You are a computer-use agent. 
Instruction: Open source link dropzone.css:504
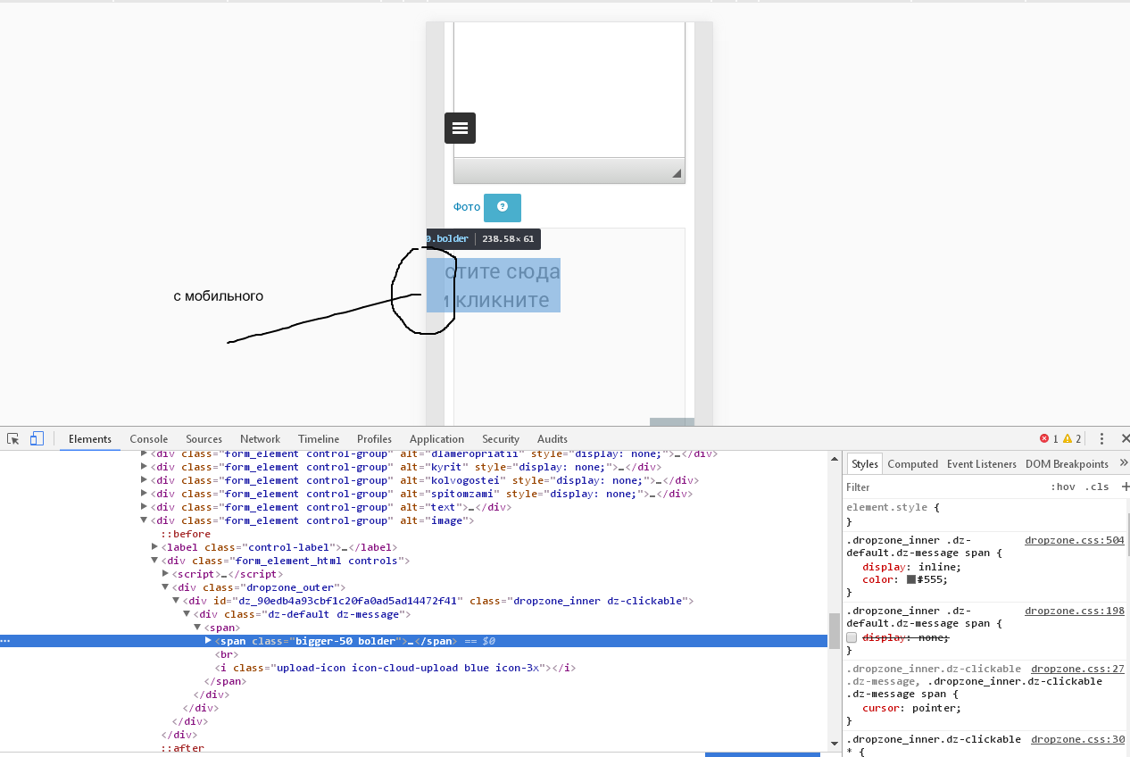click(x=1075, y=540)
